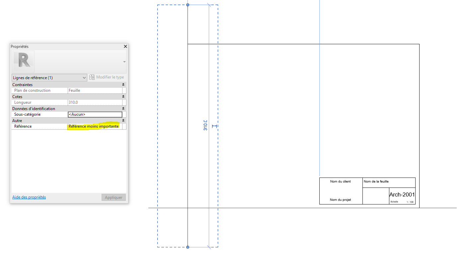471x257 pixels.
Task: Click the temporary dimension symbol beside 310.0
Action: (214, 126)
